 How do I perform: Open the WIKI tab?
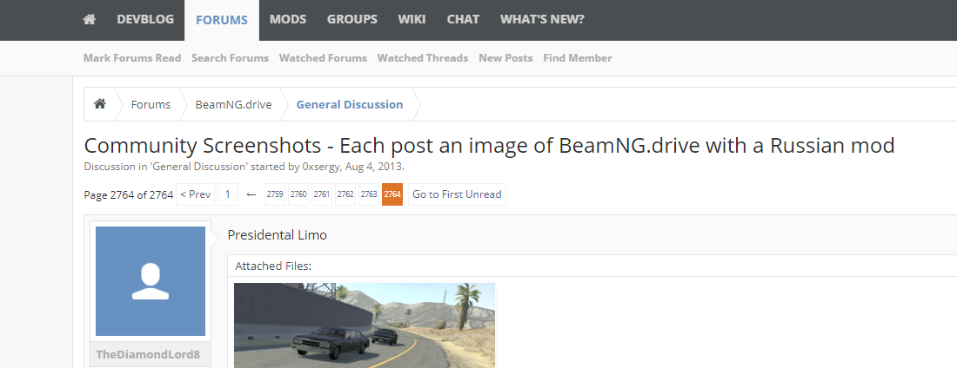(412, 19)
